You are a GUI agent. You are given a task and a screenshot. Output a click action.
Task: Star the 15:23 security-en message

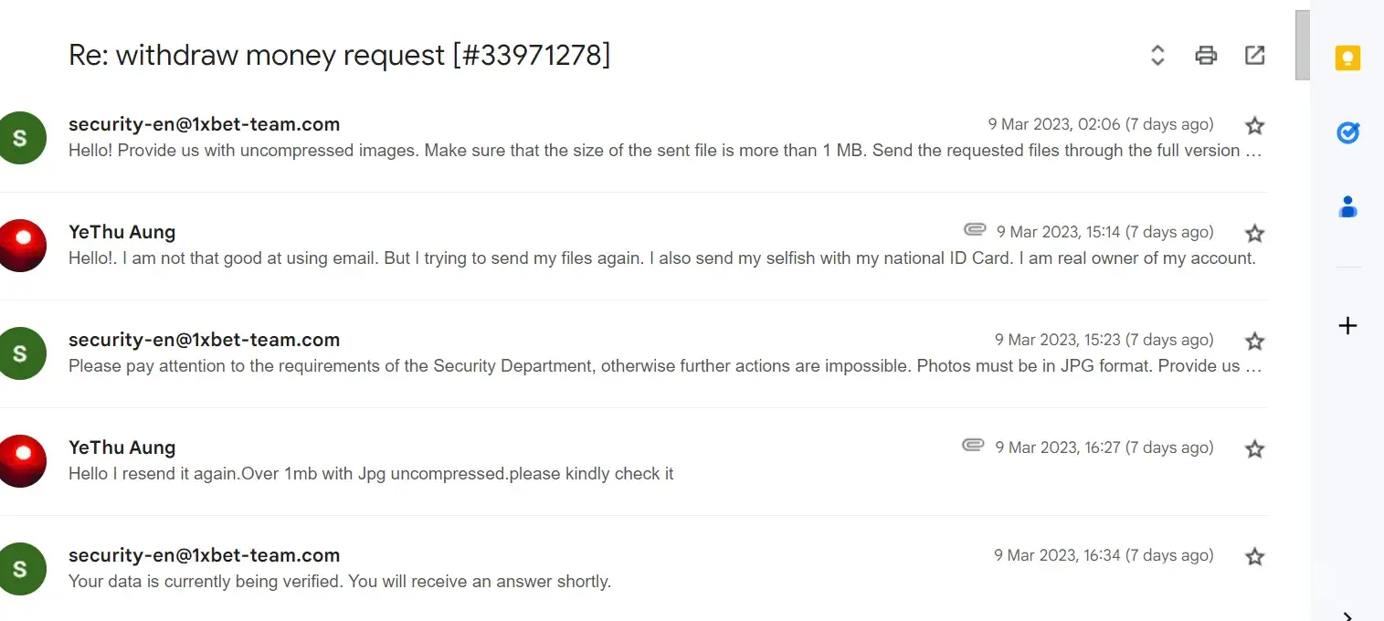(1255, 341)
